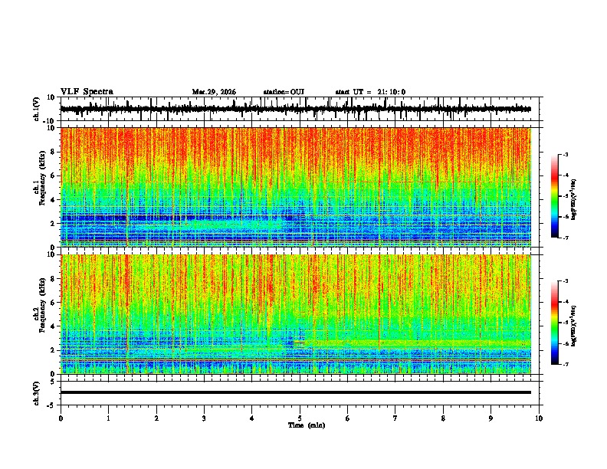Click the '-3' label on upper color bar
Viewport: 607px width, 469px height.
(x=565, y=154)
